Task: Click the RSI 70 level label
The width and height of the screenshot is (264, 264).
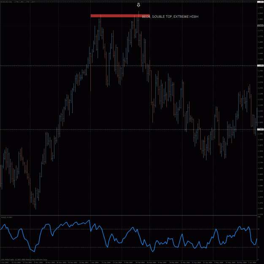Action: [259, 229]
